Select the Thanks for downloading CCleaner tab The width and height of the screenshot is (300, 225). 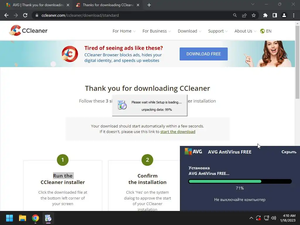tap(108, 5)
